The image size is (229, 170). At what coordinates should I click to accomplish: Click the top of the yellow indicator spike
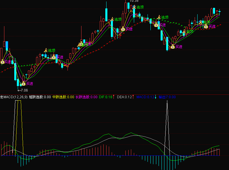pos(19,101)
